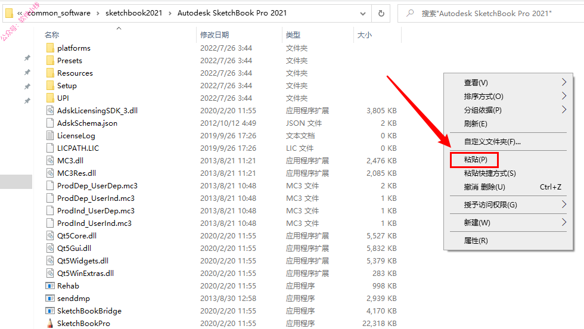Click the 283 KB size value
The width and height of the screenshot is (584, 329).
coord(384,273)
